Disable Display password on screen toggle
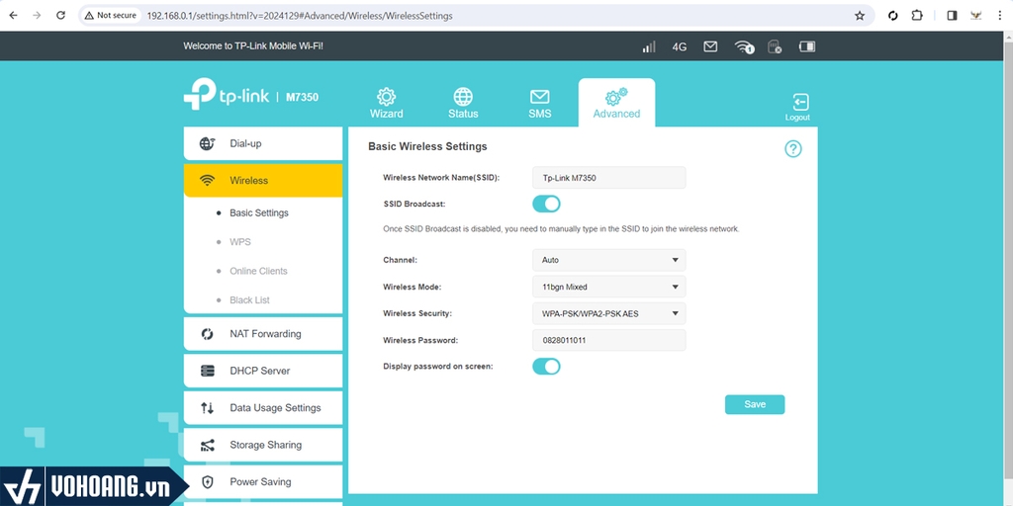Screen dimensions: 1013x506 [546, 367]
